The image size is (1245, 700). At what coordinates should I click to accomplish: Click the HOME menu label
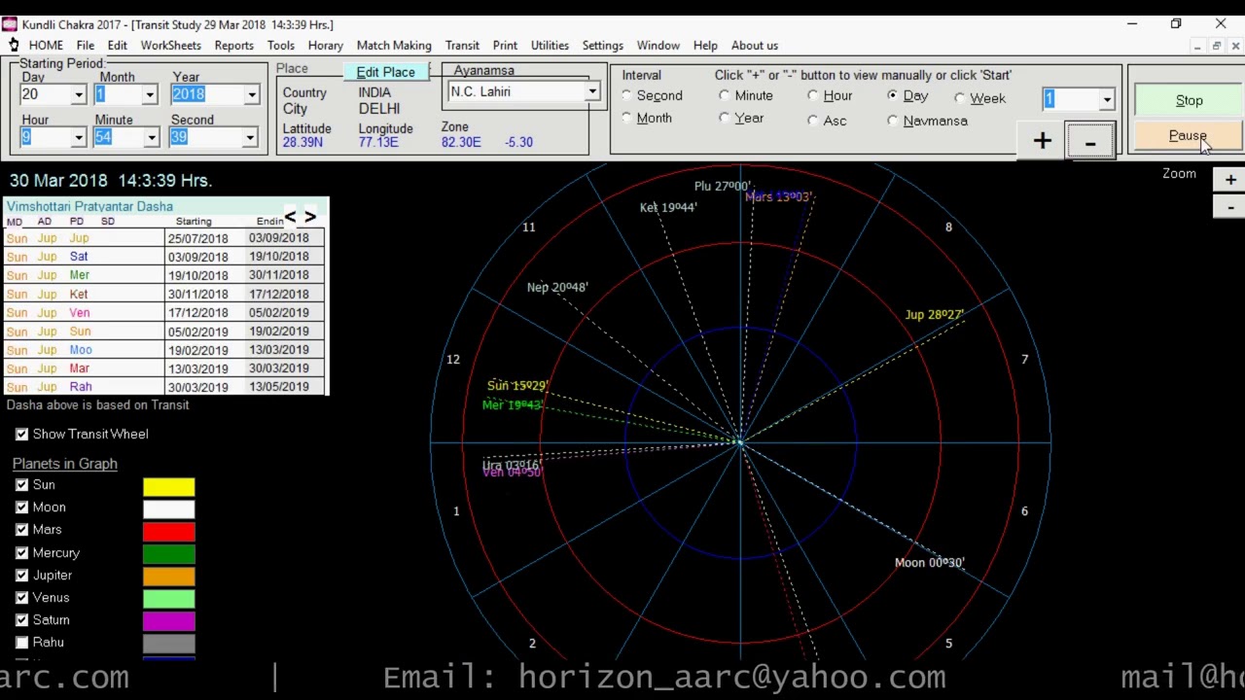(x=46, y=46)
